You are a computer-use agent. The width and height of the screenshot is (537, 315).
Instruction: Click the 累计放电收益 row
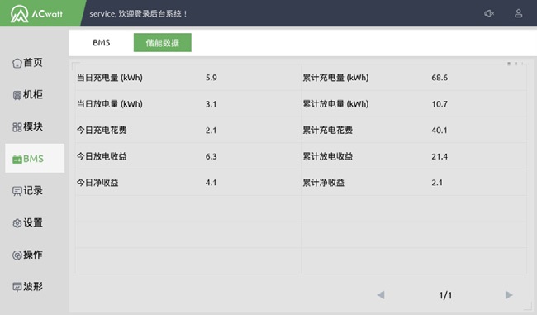click(414, 156)
